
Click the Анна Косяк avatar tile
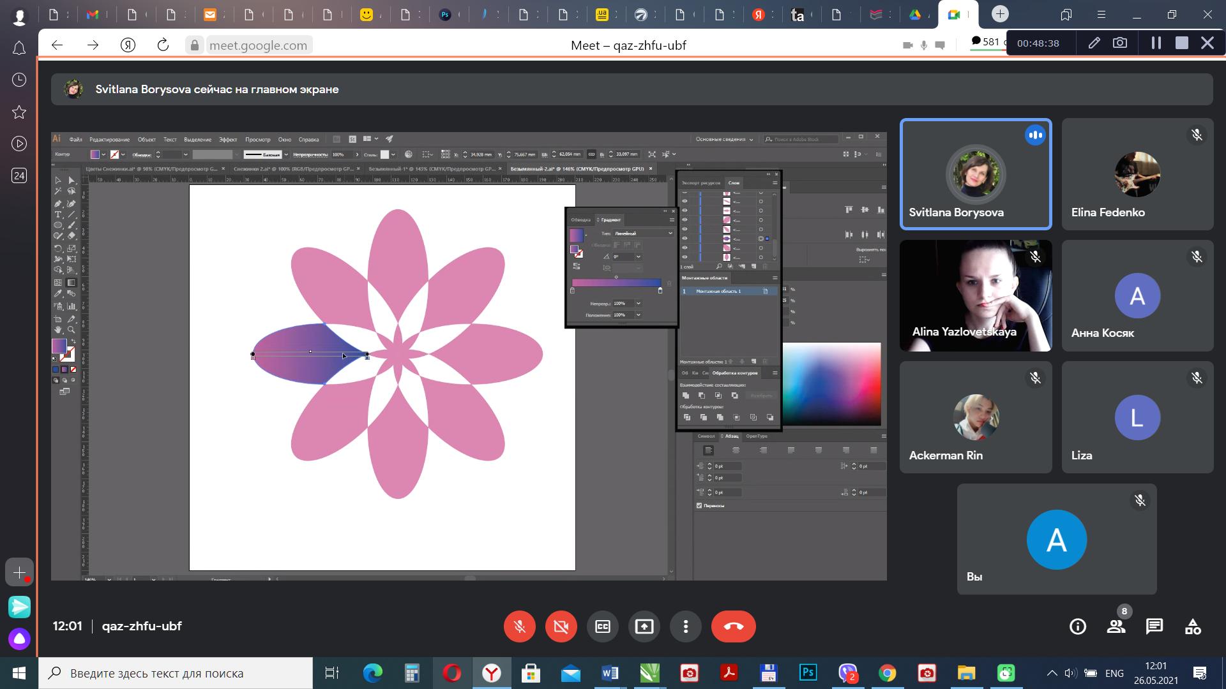[1137, 295]
